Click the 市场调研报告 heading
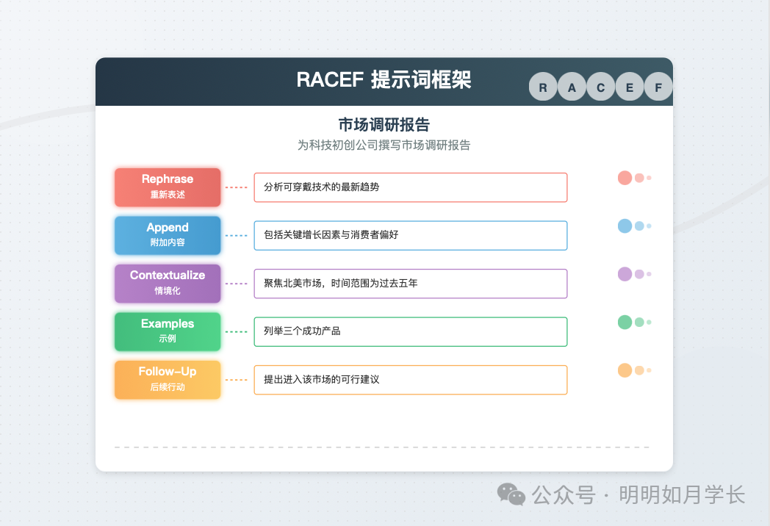770x526 pixels. [x=384, y=125]
